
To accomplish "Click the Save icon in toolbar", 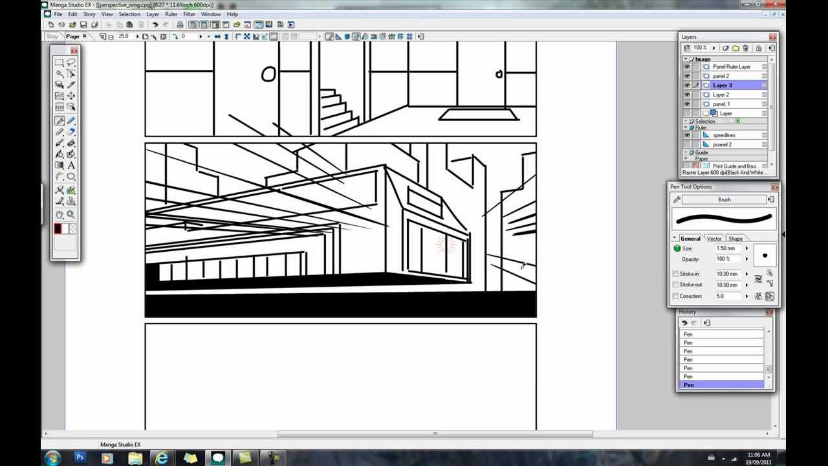I will click(x=83, y=25).
